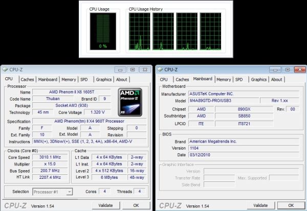Click the Level 3 cache value 6 MBytes
This screenshot has width=307, height=211.
(109, 177)
